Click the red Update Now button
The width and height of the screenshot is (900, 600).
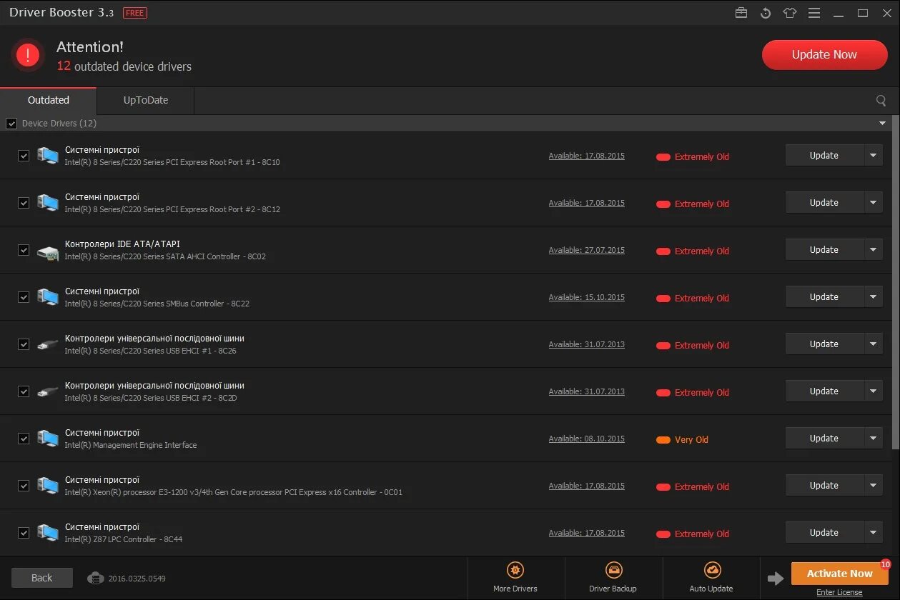pyautogui.click(x=824, y=55)
